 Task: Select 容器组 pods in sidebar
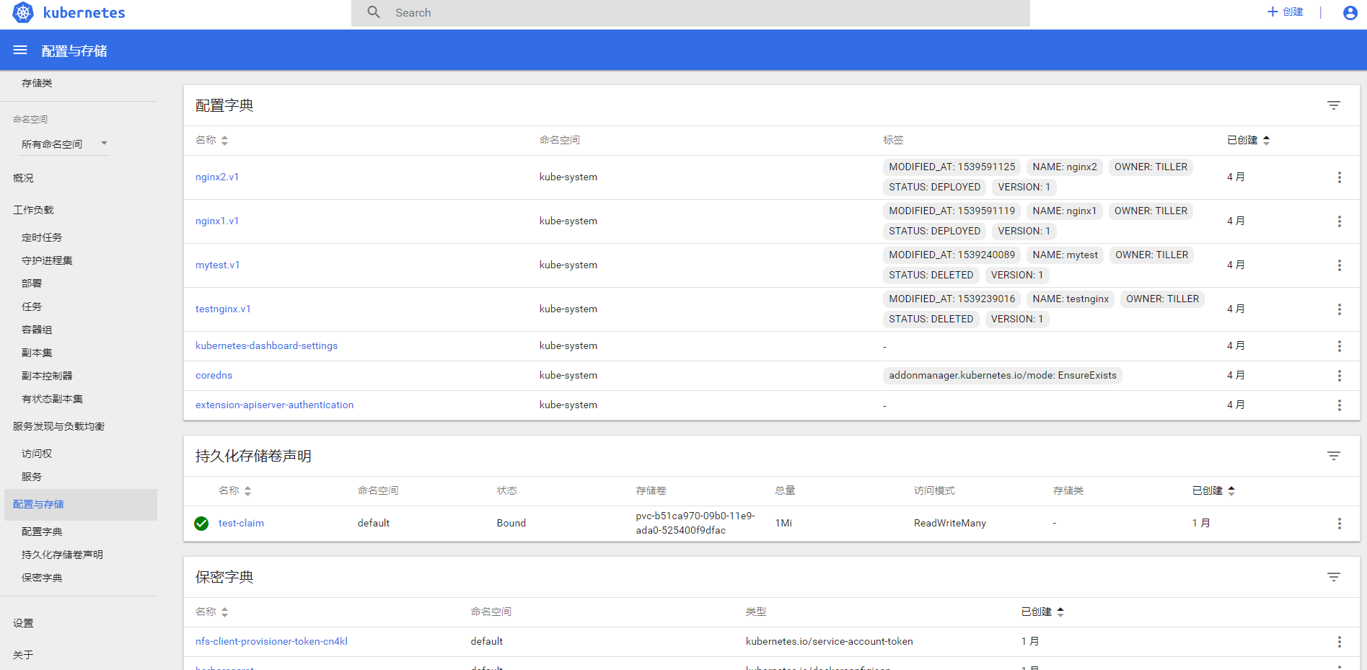click(37, 330)
